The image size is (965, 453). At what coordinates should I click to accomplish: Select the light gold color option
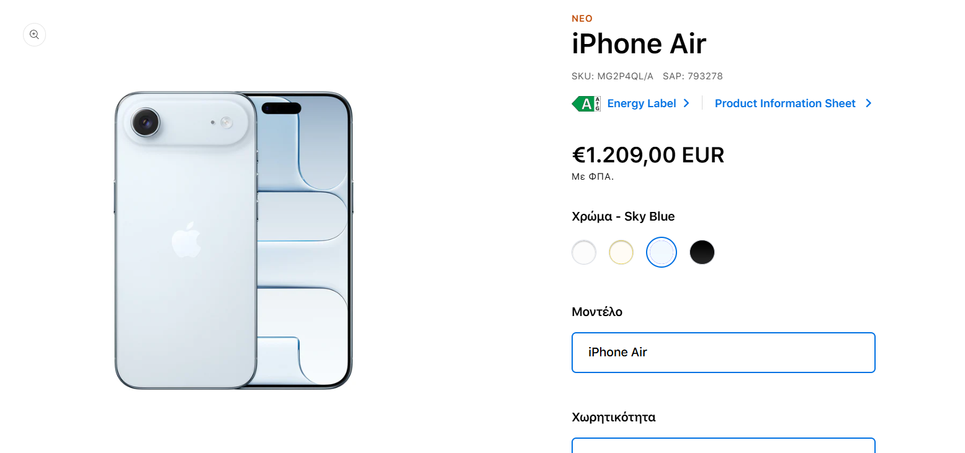(621, 252)
